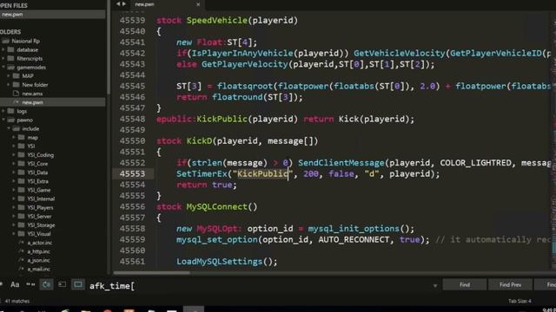The image size is (556, 312).
Task: Click the map folder icon under include
Action: pos(21,137)
